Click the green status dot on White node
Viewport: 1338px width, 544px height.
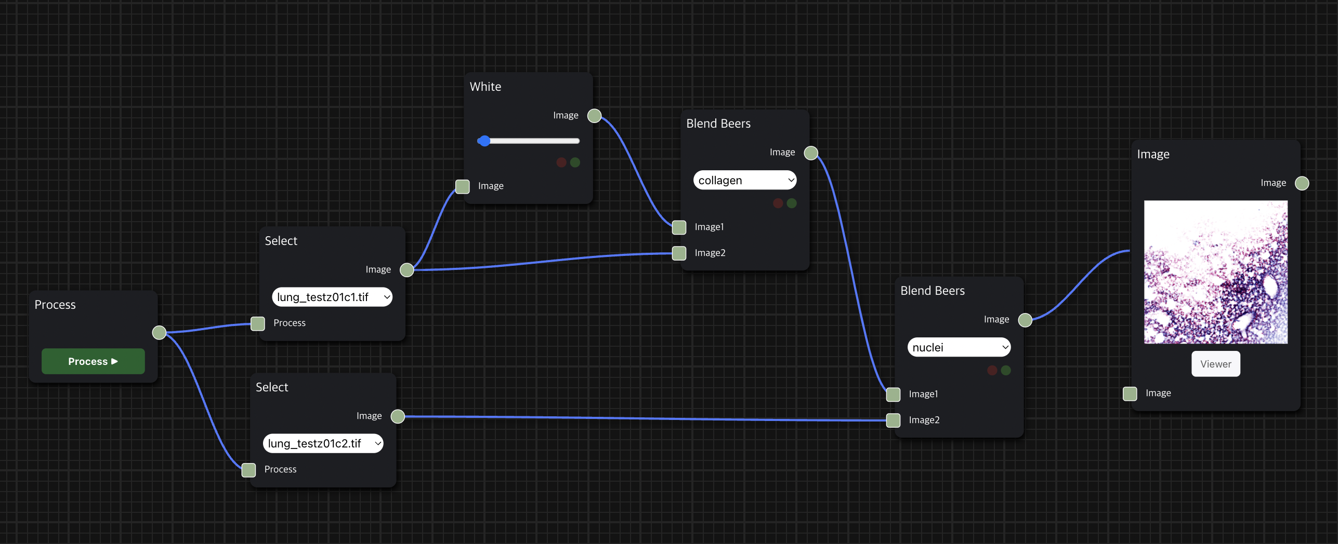point(575,162)
